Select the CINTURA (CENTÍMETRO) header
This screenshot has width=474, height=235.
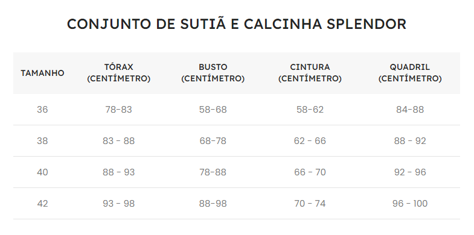point(310,73)
